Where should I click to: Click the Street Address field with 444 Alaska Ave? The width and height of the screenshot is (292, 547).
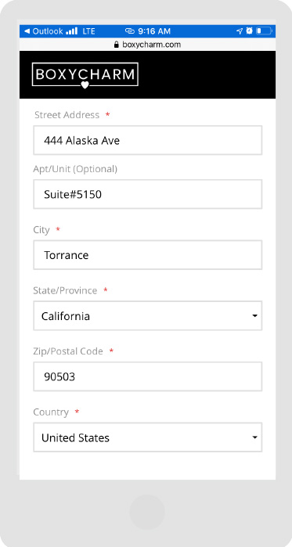pyautogui.click(x=148, y=140)
